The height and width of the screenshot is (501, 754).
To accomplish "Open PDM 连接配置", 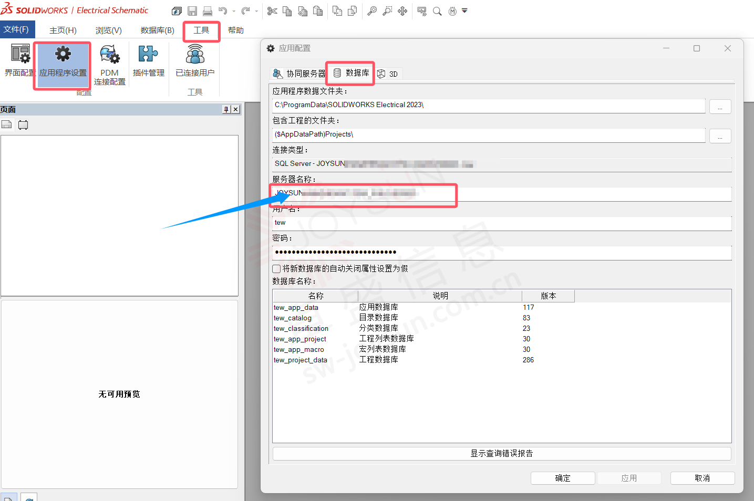I will pyautogui.click(x=109, y=64).
